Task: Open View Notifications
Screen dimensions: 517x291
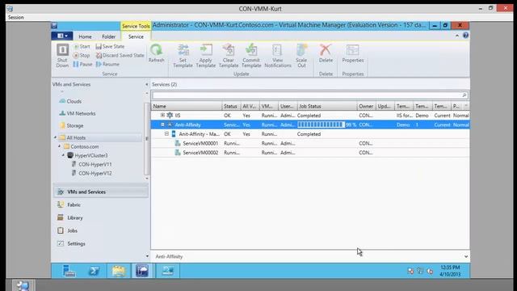Action: click(x=278, y=56)
